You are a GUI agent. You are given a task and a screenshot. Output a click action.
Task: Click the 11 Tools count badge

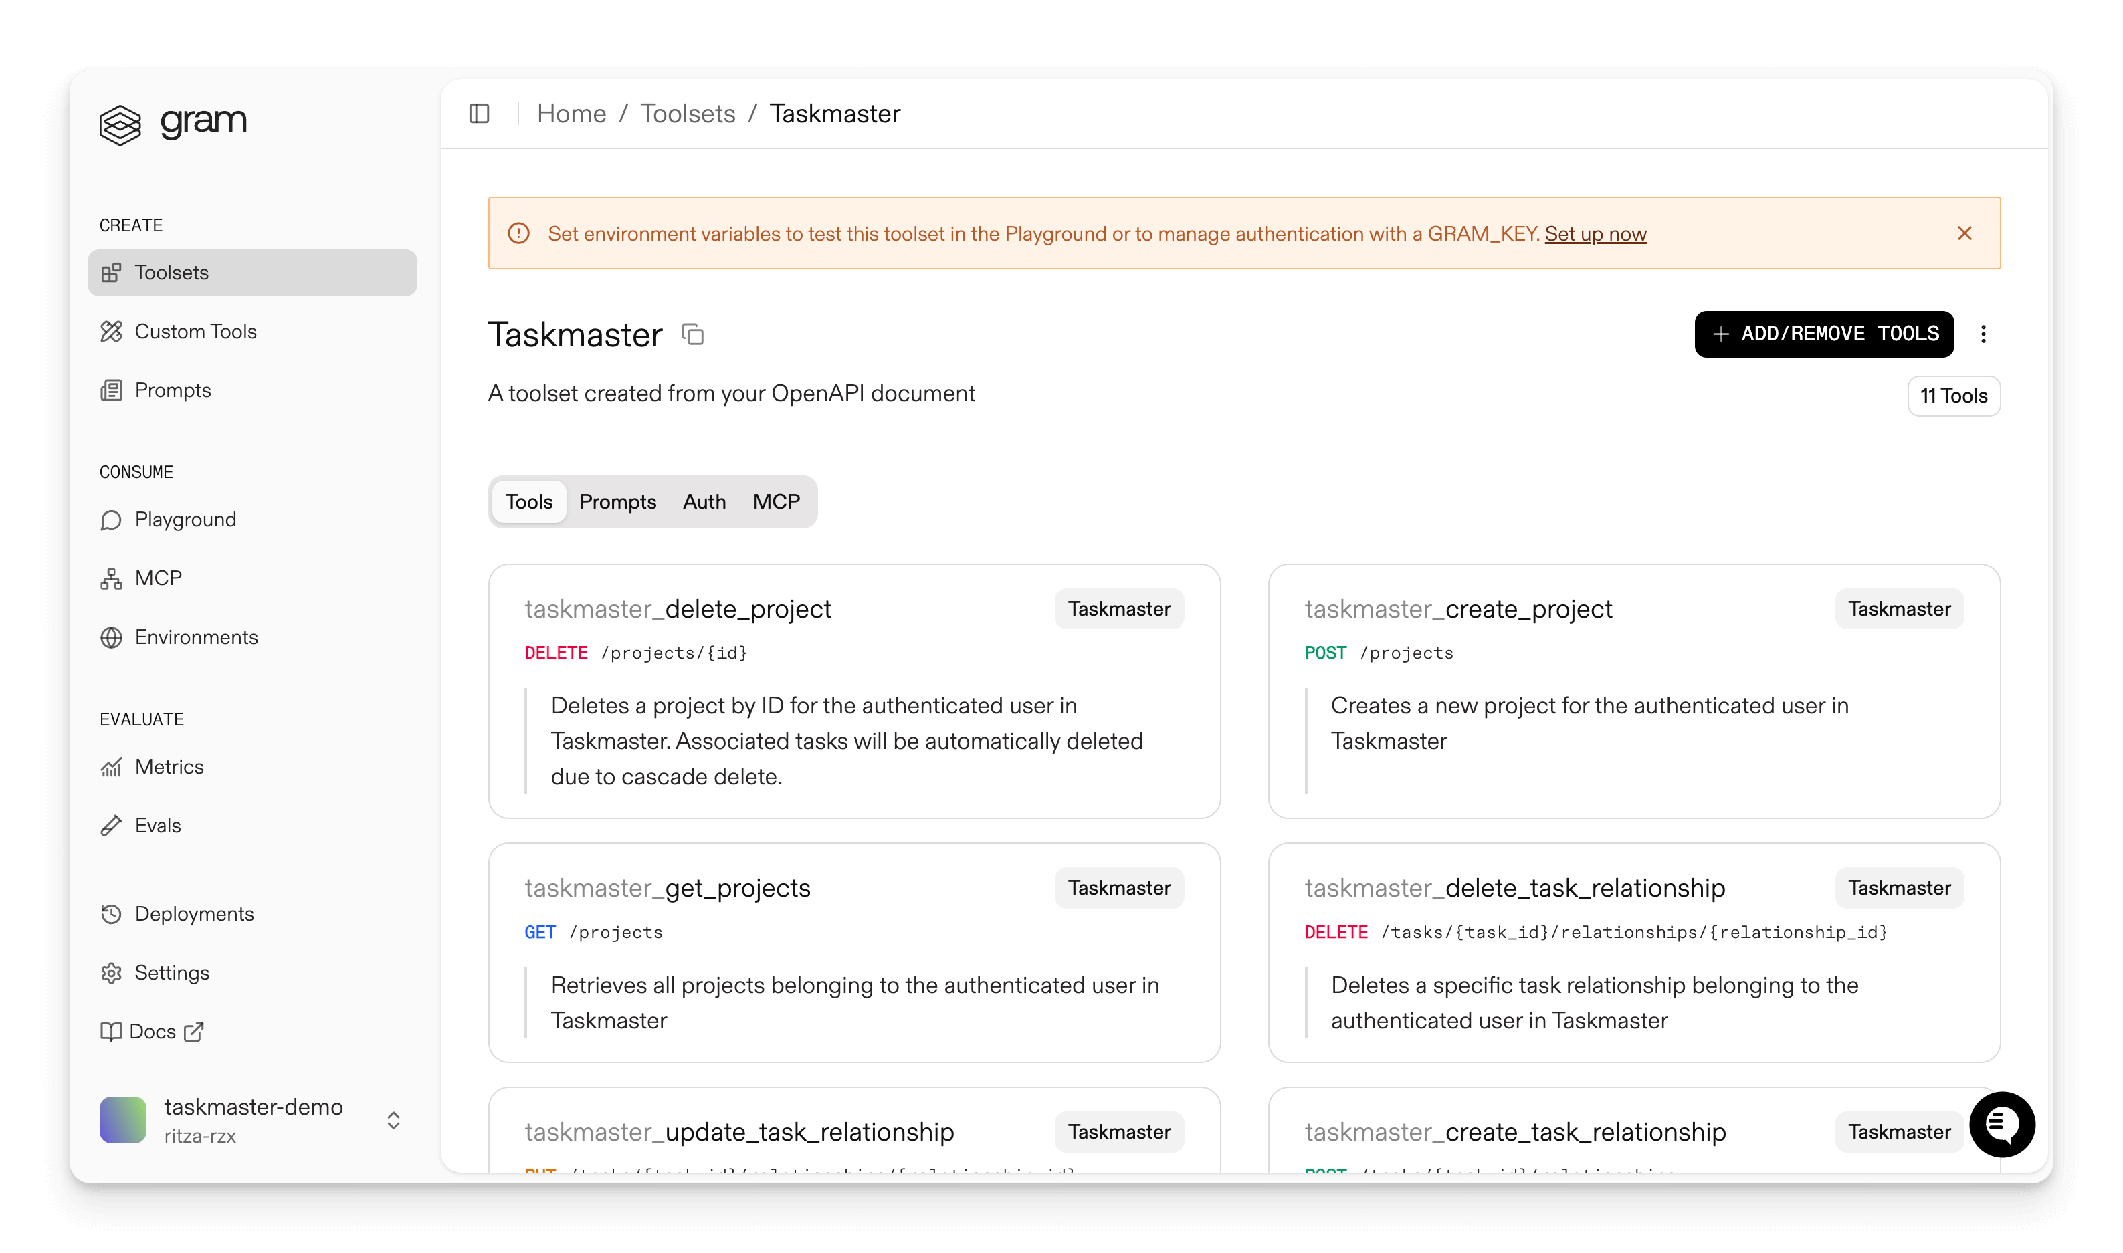(x=1953, y=396)
